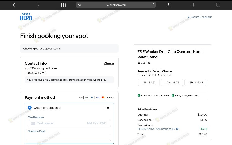Screen dimensions: 232x145
Task: Click the arrow between 3:30 PM and 7:30 PM
Action: [158, 75]
